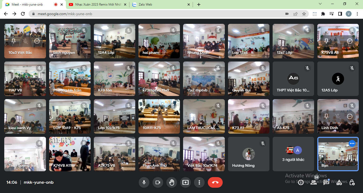Image resolution: width=363 pixels, height=193 pixels.
Task: Select the 12A5 Lớp avatar tile
Action: point(338,79)
